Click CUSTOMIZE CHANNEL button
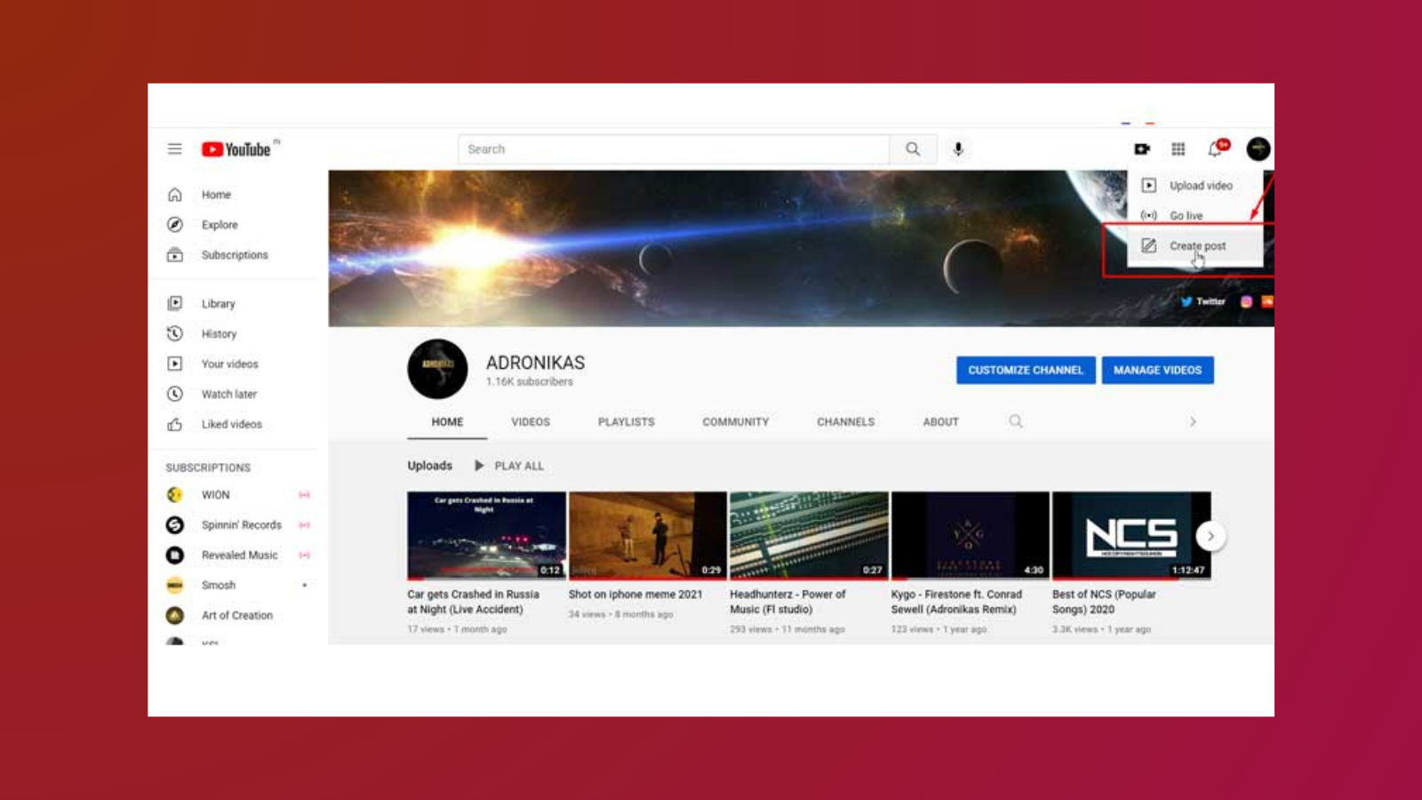 pos(1026,371)
